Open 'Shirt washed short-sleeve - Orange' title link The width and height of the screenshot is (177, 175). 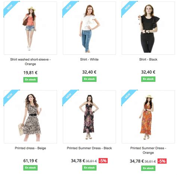pos(30,62)
